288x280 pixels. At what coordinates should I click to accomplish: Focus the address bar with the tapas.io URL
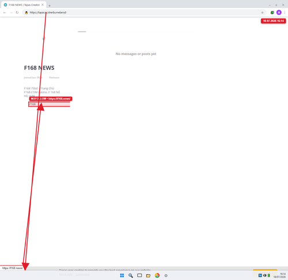pyautogui.click(x=144, y=13)
